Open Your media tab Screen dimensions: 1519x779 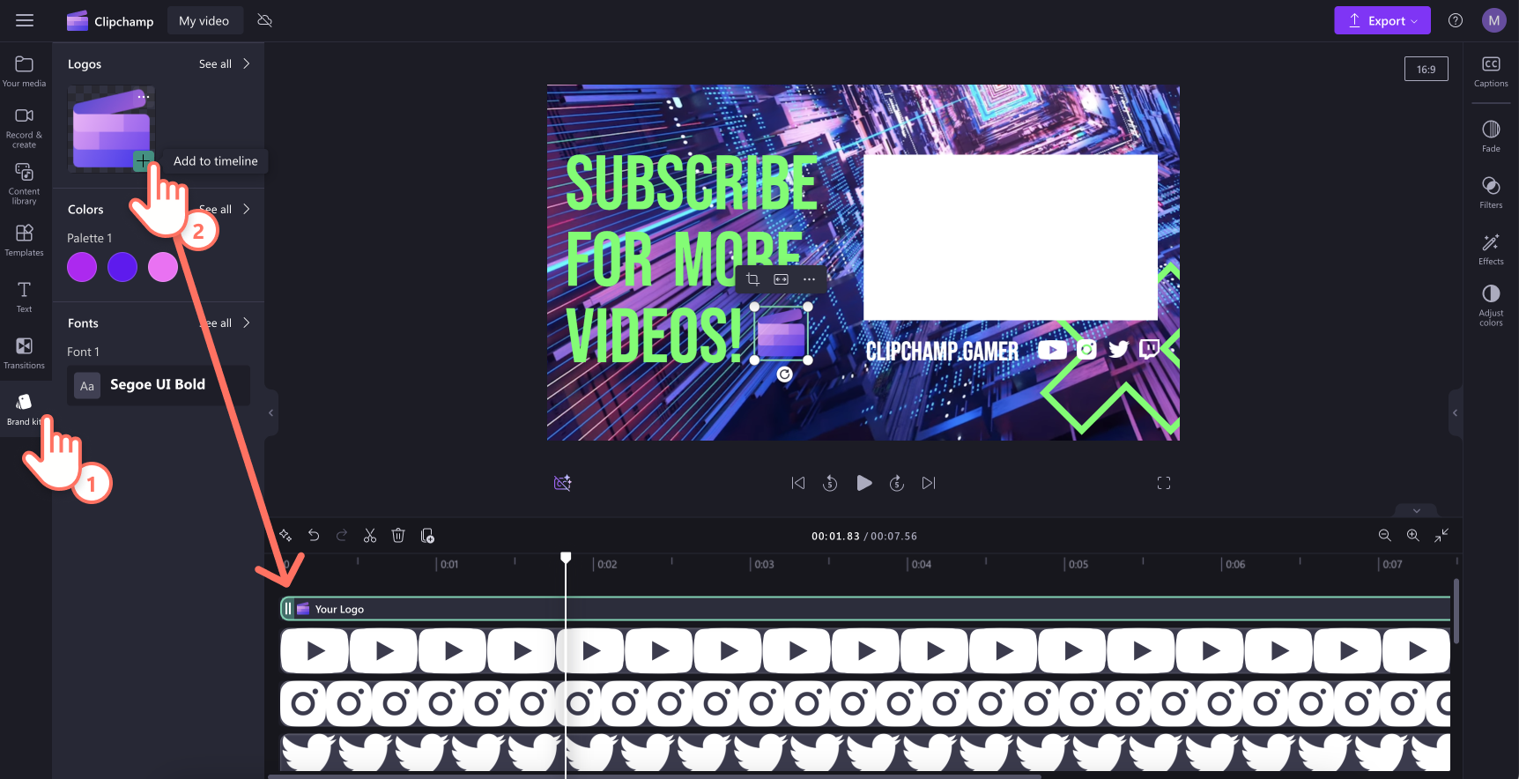tap(25, 71)
